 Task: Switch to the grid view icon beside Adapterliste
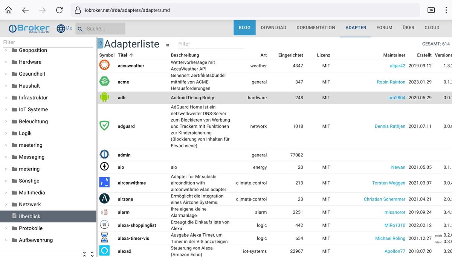pos(167,45)
